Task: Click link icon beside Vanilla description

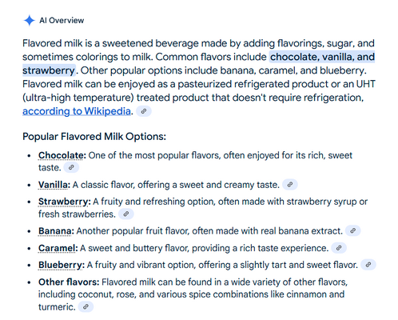Action: pyautogui.click(x=290, y=185)
